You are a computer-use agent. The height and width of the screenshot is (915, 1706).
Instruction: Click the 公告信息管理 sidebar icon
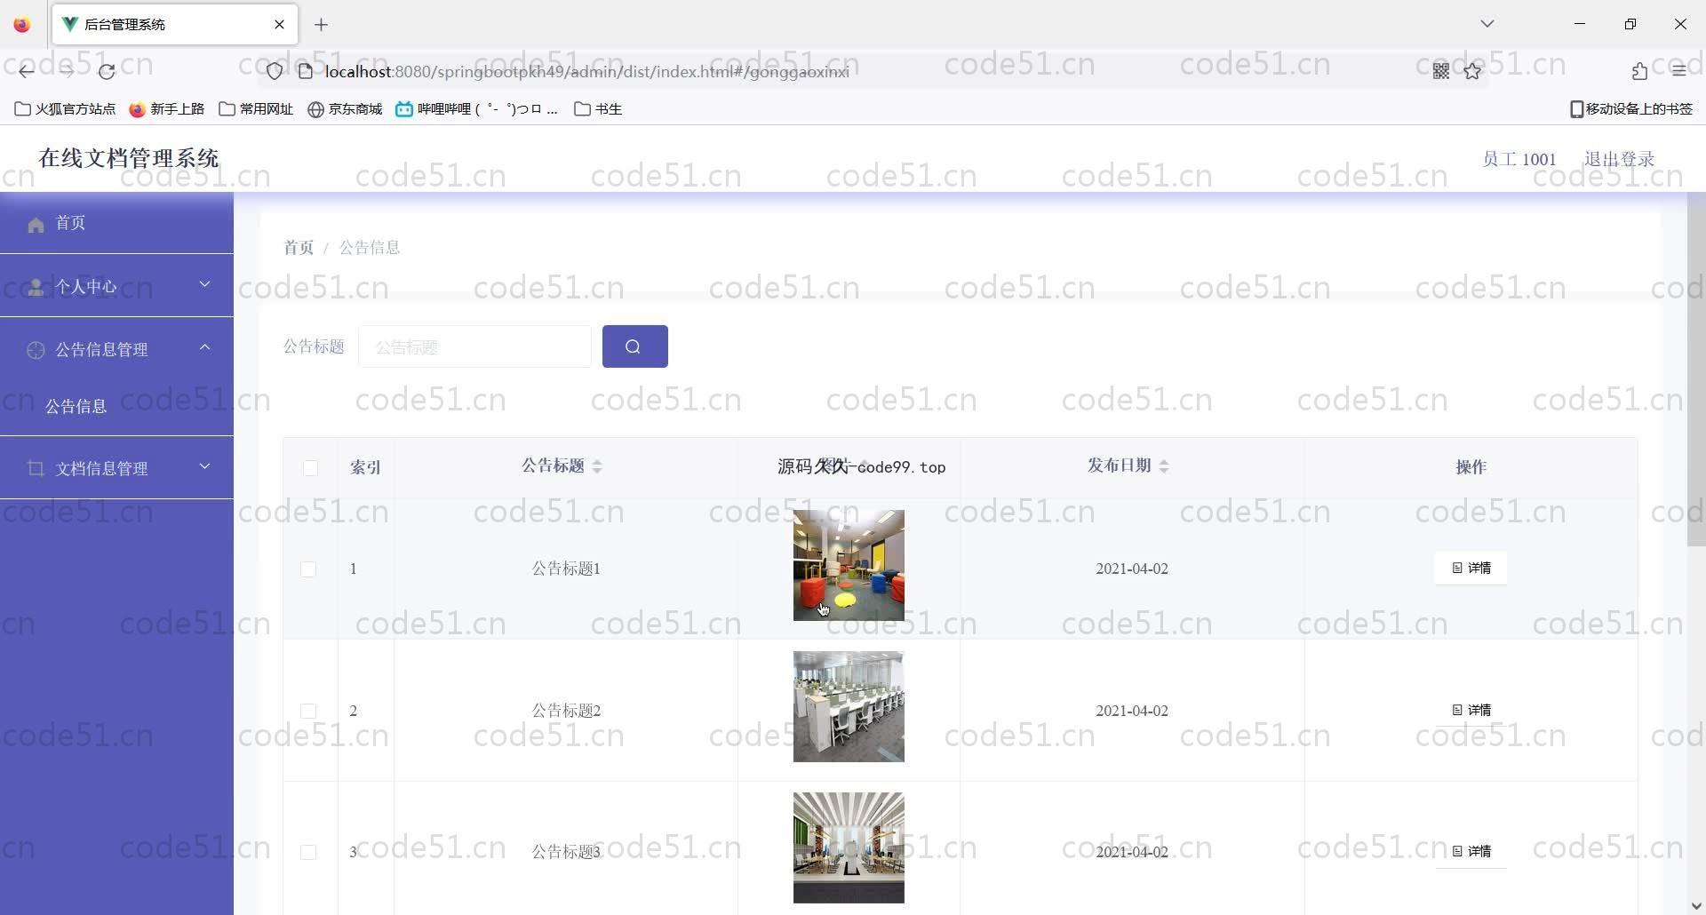click(36, 350)
